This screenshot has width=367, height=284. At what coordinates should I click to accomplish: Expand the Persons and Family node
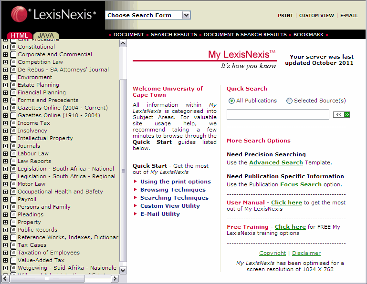(x=5, y=207)
